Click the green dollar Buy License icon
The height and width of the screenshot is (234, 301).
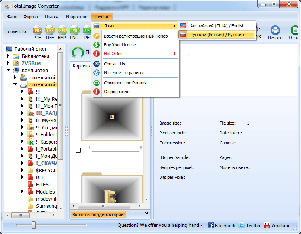click(x=97, y=45)
